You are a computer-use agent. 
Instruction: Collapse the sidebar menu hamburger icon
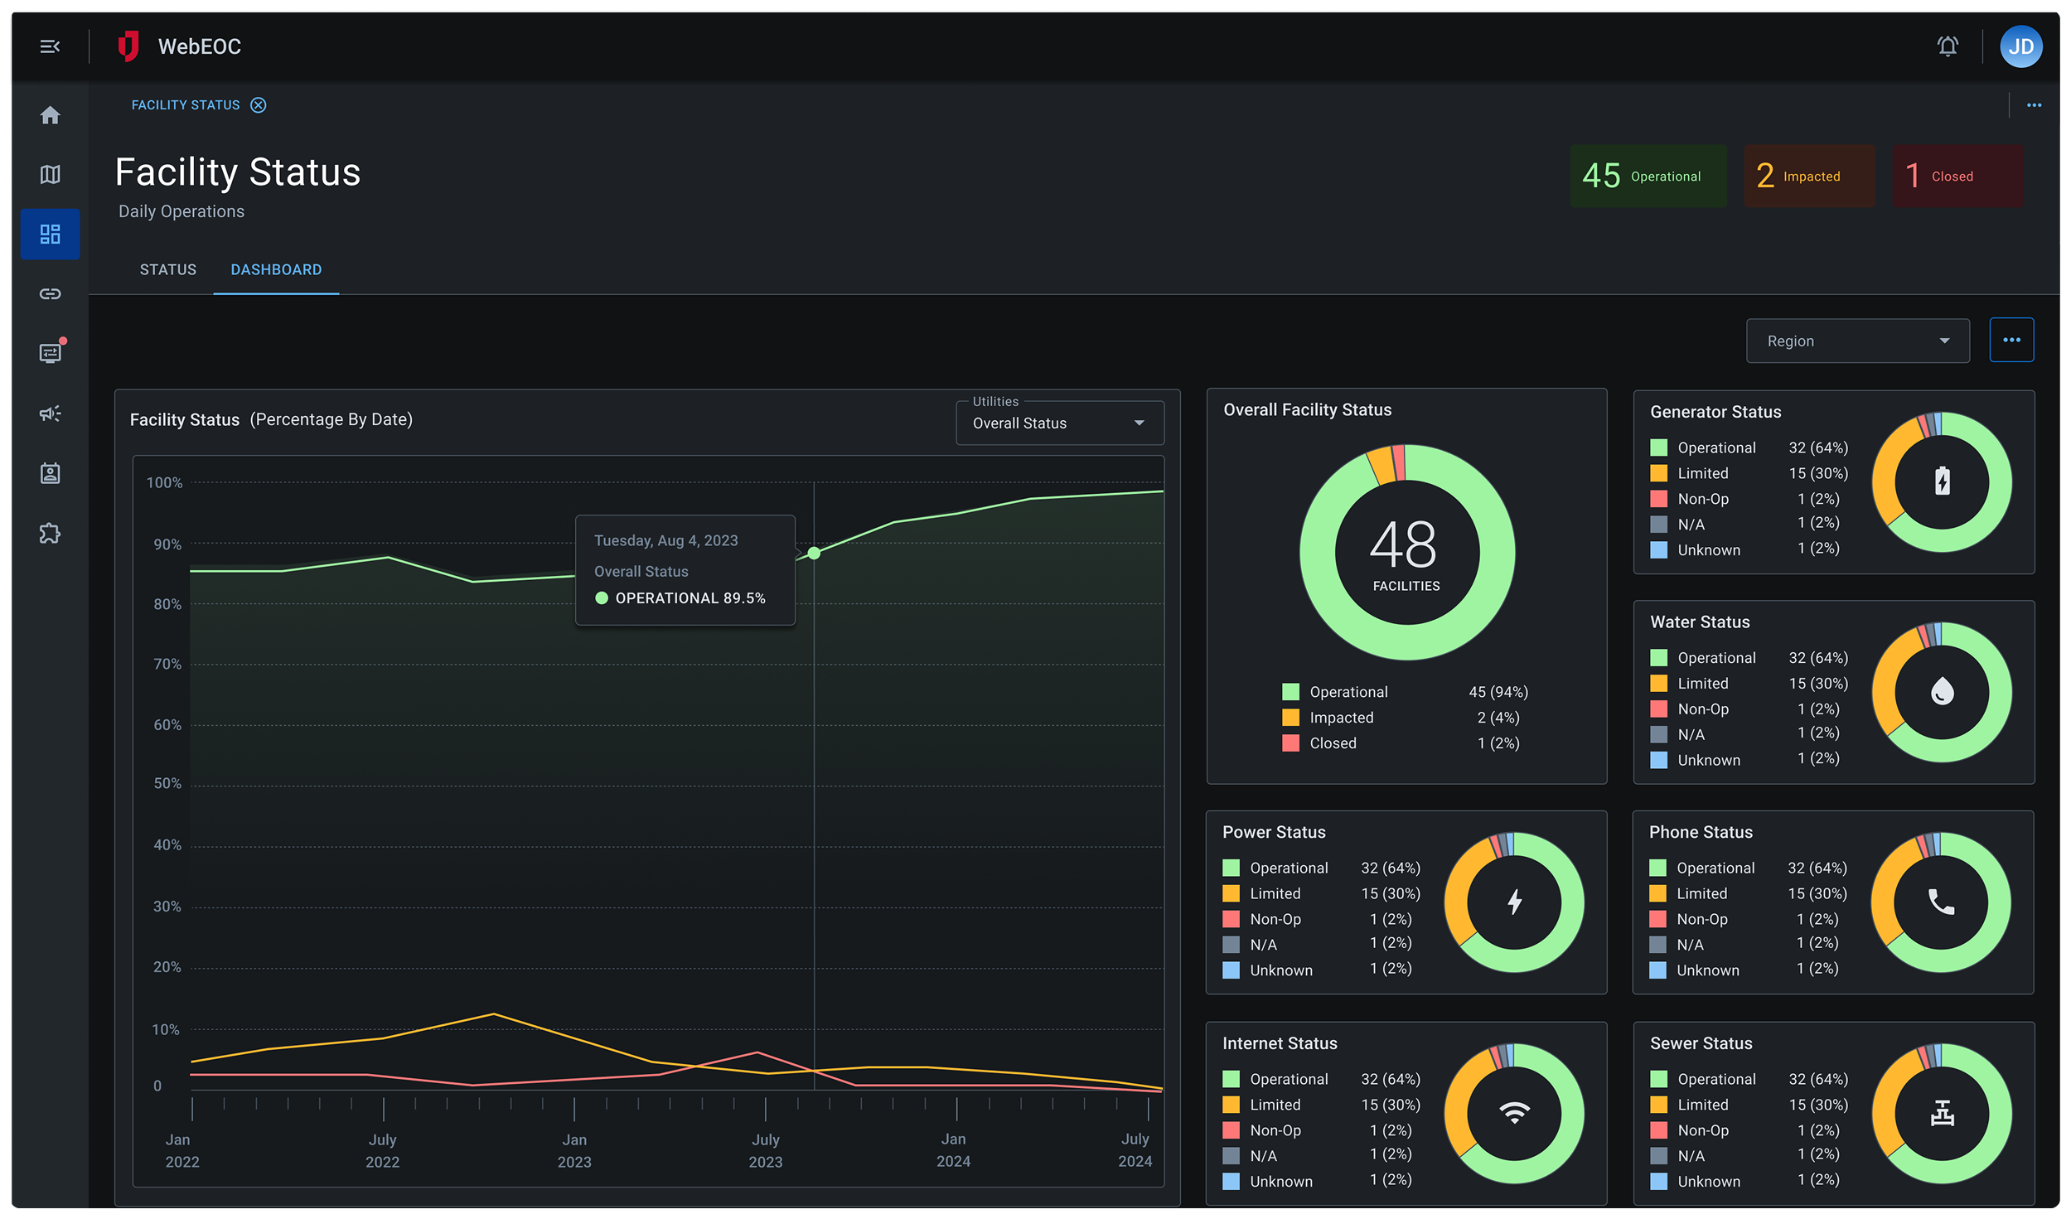[x=50, y=46]
